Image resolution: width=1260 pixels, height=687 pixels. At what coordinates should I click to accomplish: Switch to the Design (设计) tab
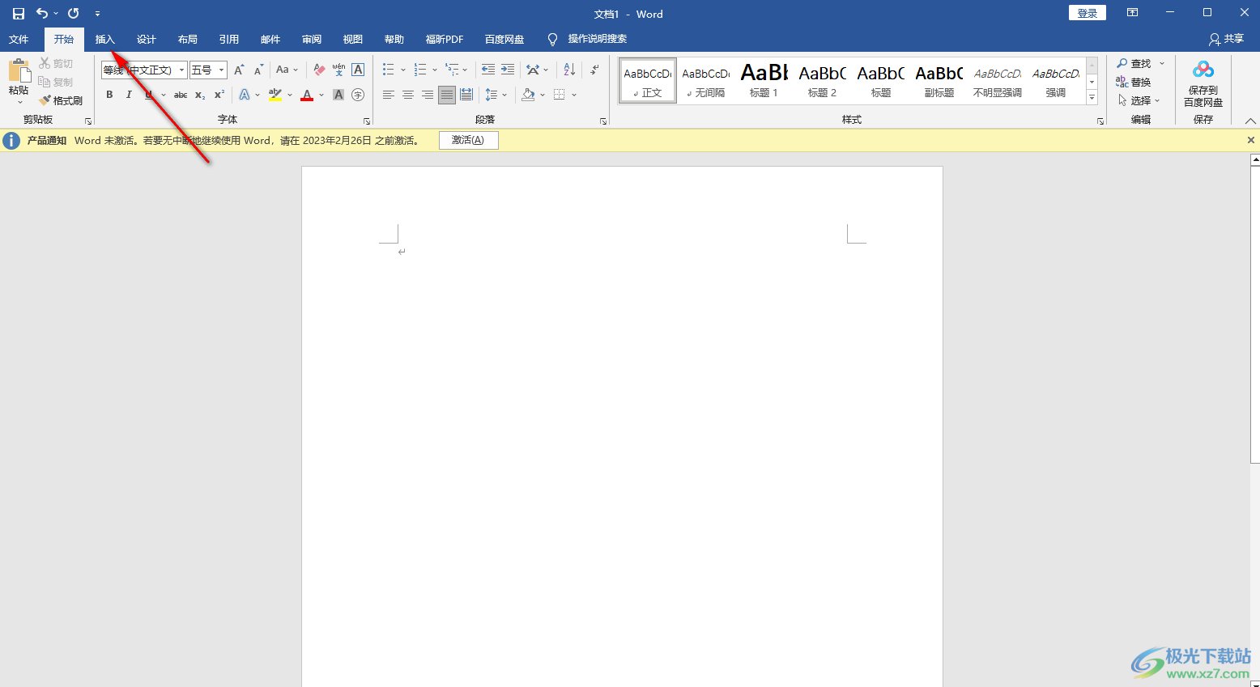[x=147, y=39]
